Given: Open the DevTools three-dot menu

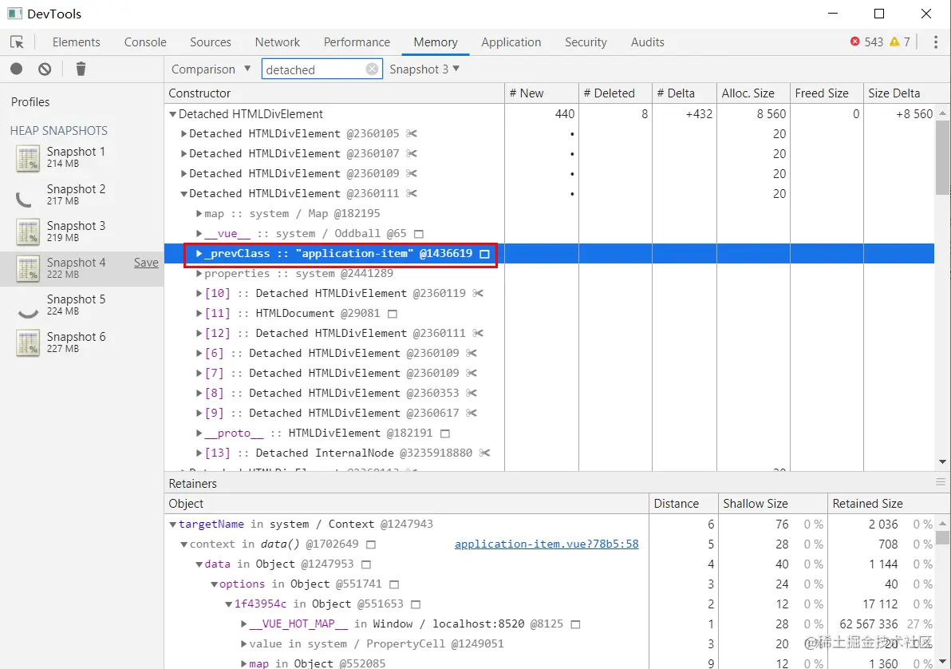Looking at the screenshot, I should coord(936,42).
